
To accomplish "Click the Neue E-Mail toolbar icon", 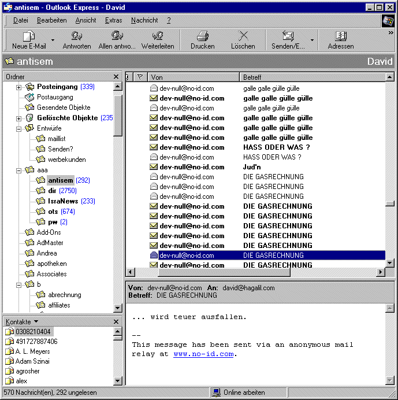I will (29, 36).
